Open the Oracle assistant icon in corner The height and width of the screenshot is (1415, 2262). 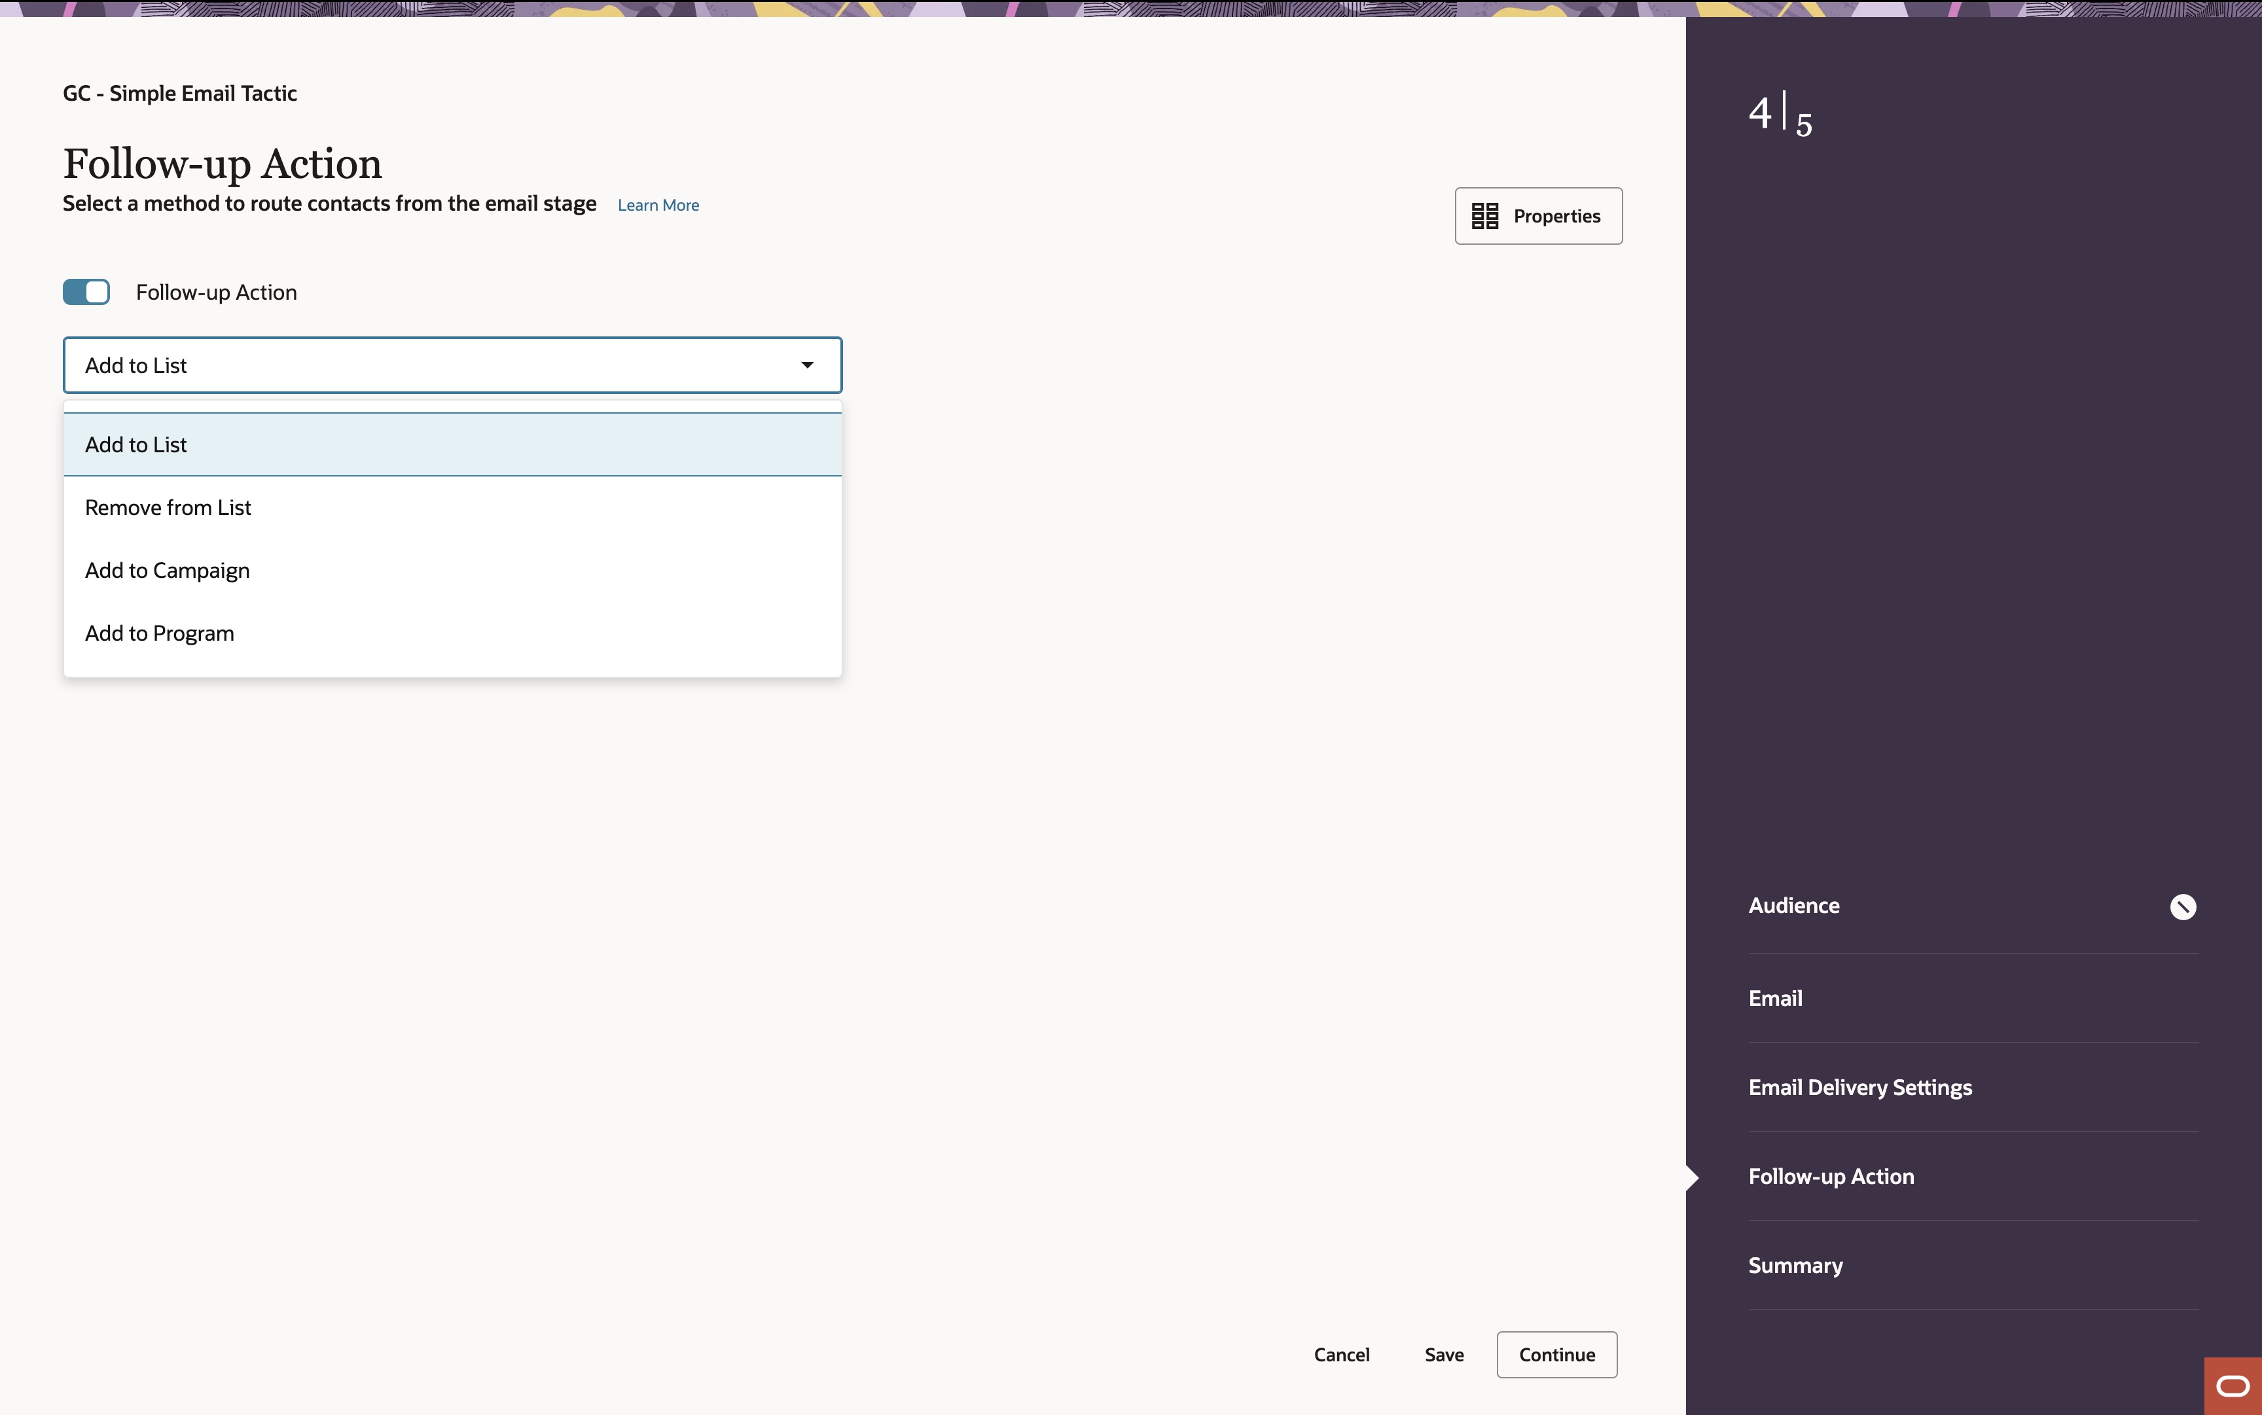(x=2233, y=1386)
